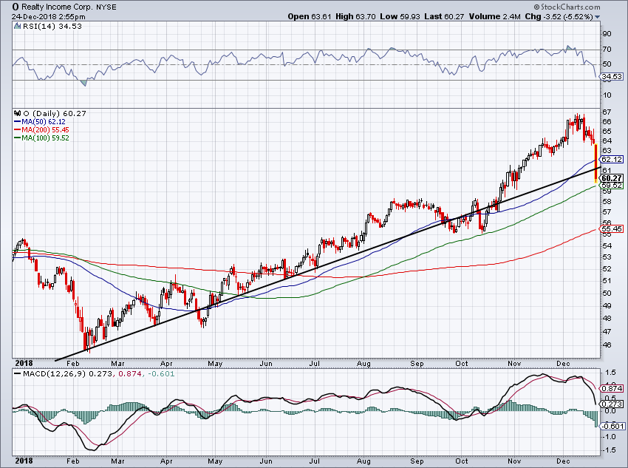Click the 55.45 price tag on axis
This screenshot has height=468, width=628.
coord(612,228)
